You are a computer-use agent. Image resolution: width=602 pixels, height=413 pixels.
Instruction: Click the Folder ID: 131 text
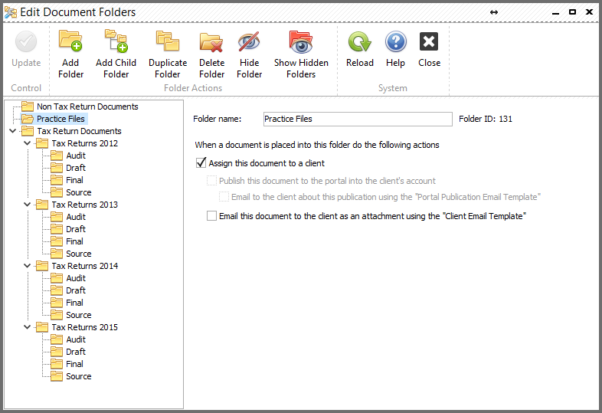pos(486,119)
